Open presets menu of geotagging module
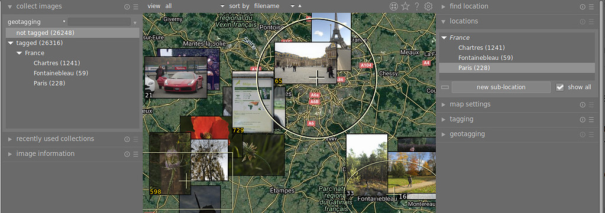 [591, 135]
